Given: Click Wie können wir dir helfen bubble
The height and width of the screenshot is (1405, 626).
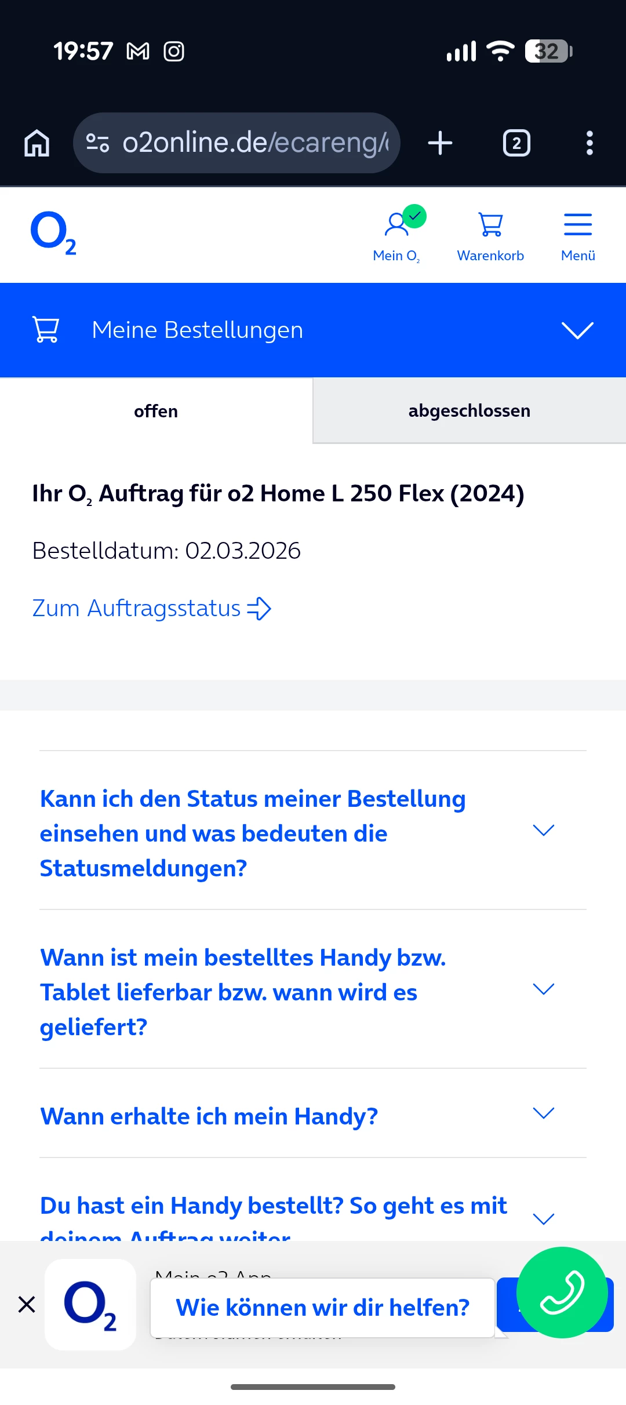Looking at the screenshot, I should pos(322,1308).
